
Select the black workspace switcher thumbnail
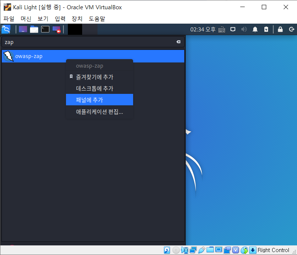tap(75, 29)
